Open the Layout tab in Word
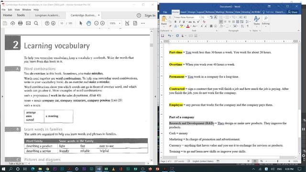 [x=200, y=12]
